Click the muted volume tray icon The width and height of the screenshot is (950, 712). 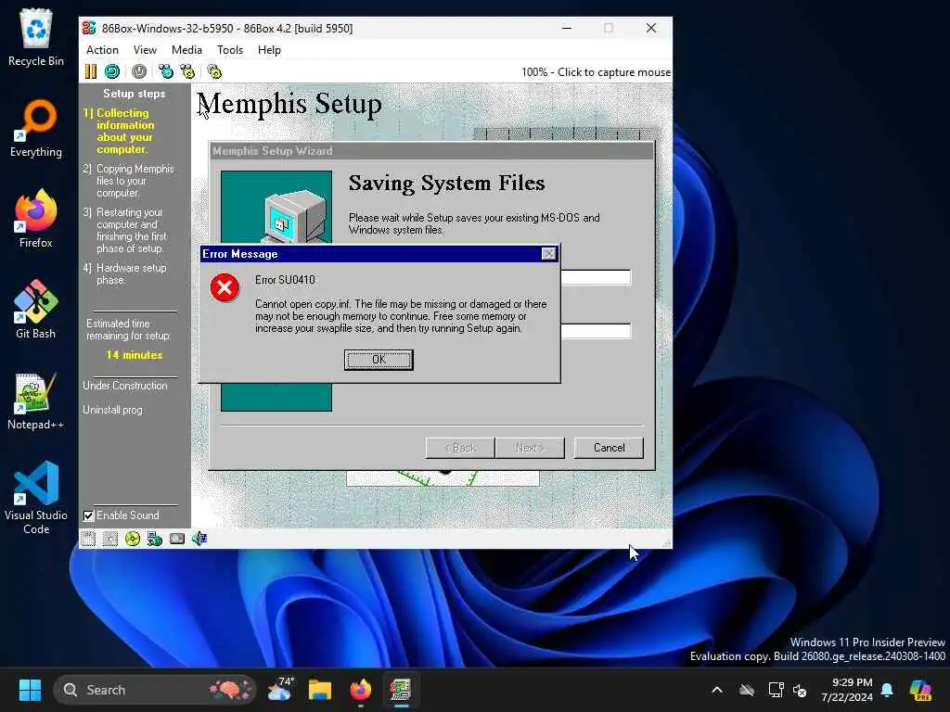click(x=800, y=690)
